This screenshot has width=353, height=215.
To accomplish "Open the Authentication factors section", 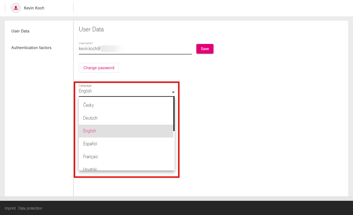I will point(31,48).
